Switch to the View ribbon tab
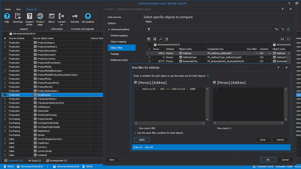The width and height of the screenshot is (301, 169). pos(18,9)
